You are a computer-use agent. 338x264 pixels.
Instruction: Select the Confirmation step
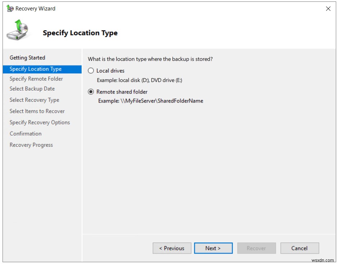click(25, 133)
